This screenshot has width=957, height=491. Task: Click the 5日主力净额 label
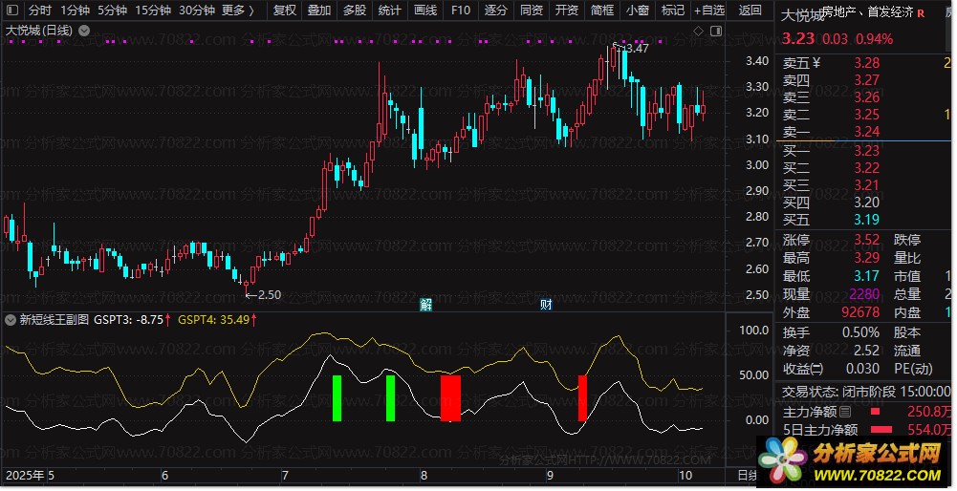[820, 430]
